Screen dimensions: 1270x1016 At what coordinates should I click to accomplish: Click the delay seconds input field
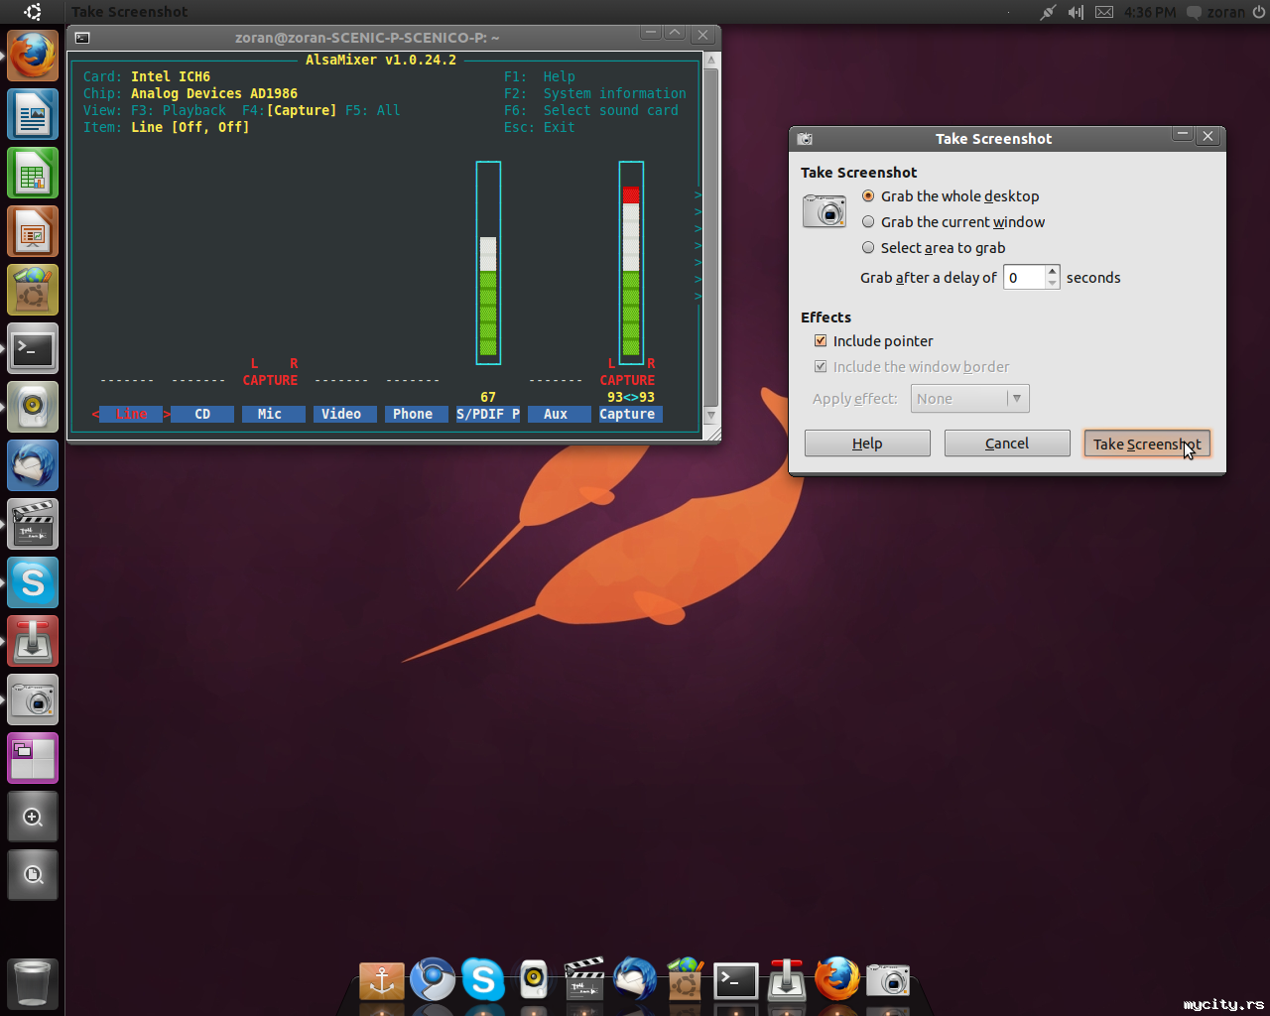(1024, 278)
